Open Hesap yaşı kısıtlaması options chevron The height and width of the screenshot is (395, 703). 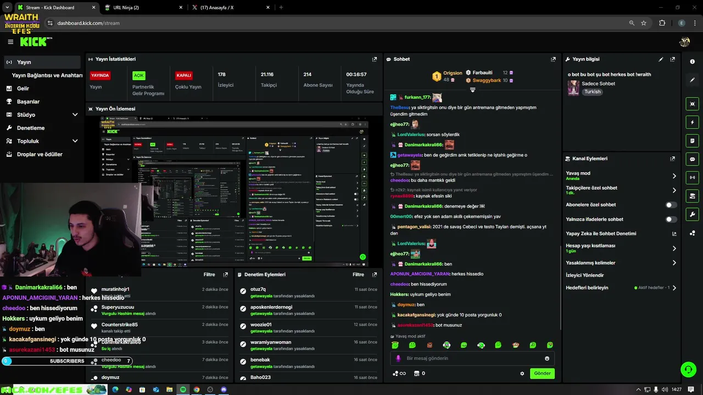pyautogui.click(x=674, y=249)
